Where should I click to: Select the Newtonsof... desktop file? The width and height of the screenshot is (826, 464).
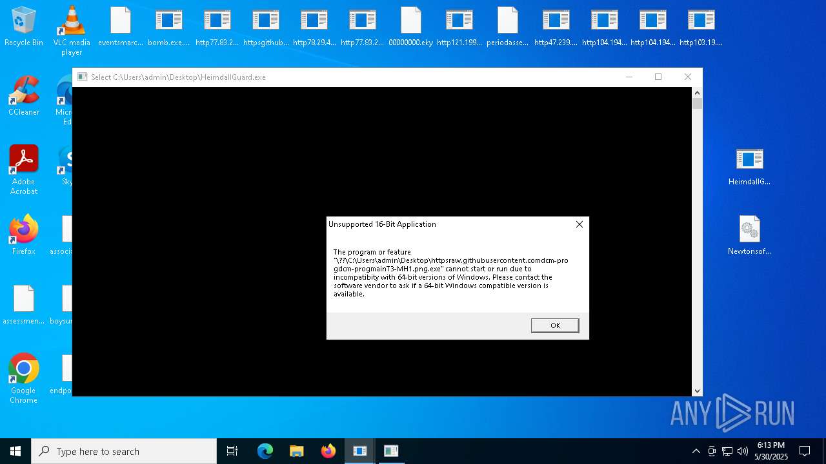750,235
